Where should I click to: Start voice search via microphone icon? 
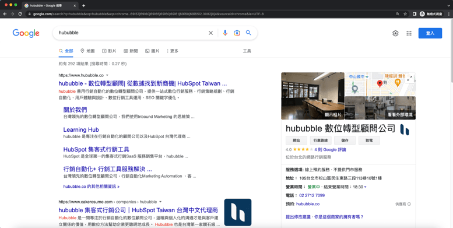[x=225, y=33]
